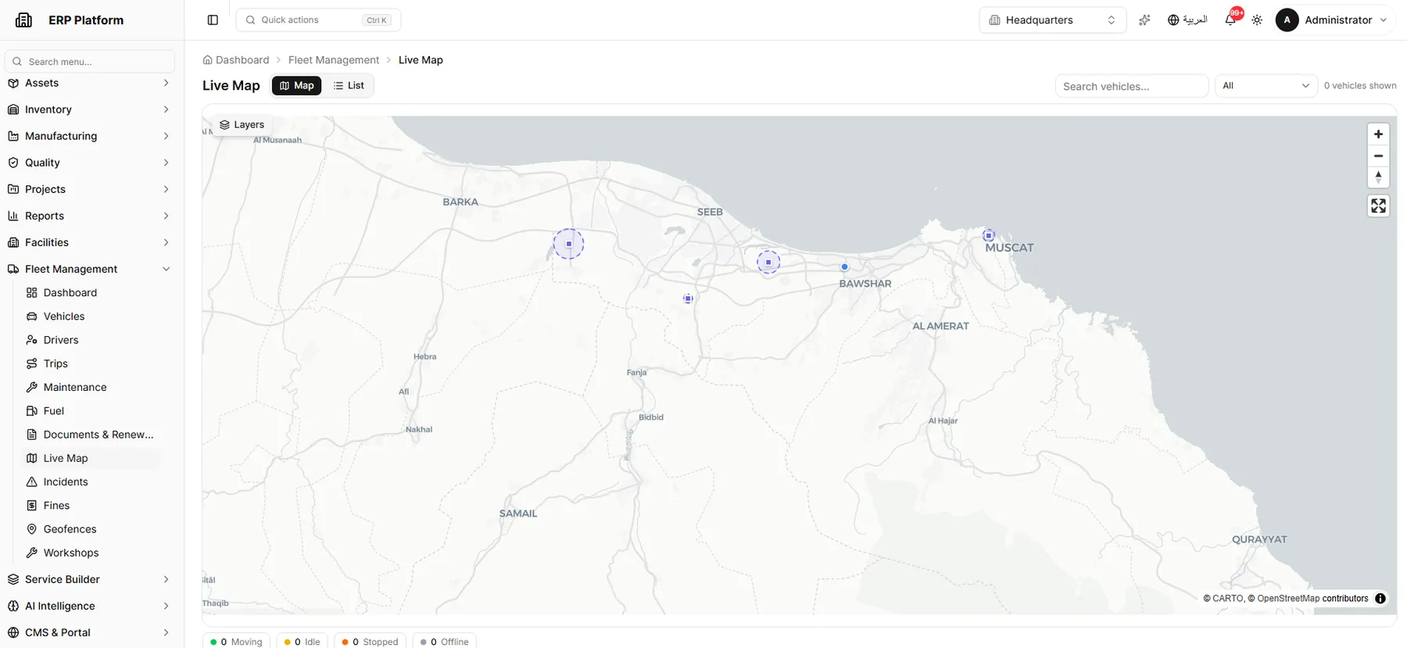Focus the Search menu field
The image size is (1407, 648).
pyautogui.click(x=90, y=62)
